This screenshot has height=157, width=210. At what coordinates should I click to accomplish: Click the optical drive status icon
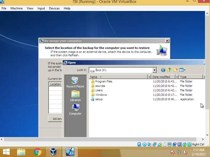144,144
